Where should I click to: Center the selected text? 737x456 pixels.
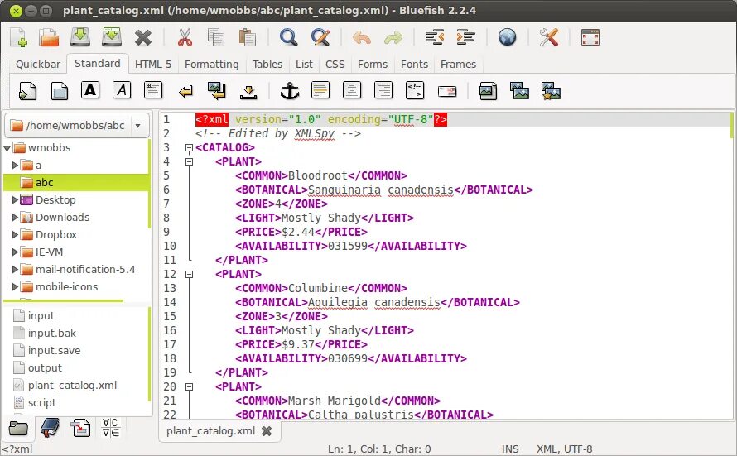tap(352, 90)
